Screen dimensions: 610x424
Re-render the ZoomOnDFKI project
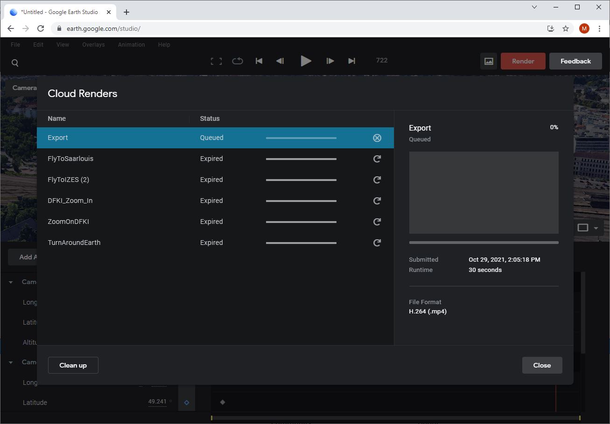(x=377, y=222)
